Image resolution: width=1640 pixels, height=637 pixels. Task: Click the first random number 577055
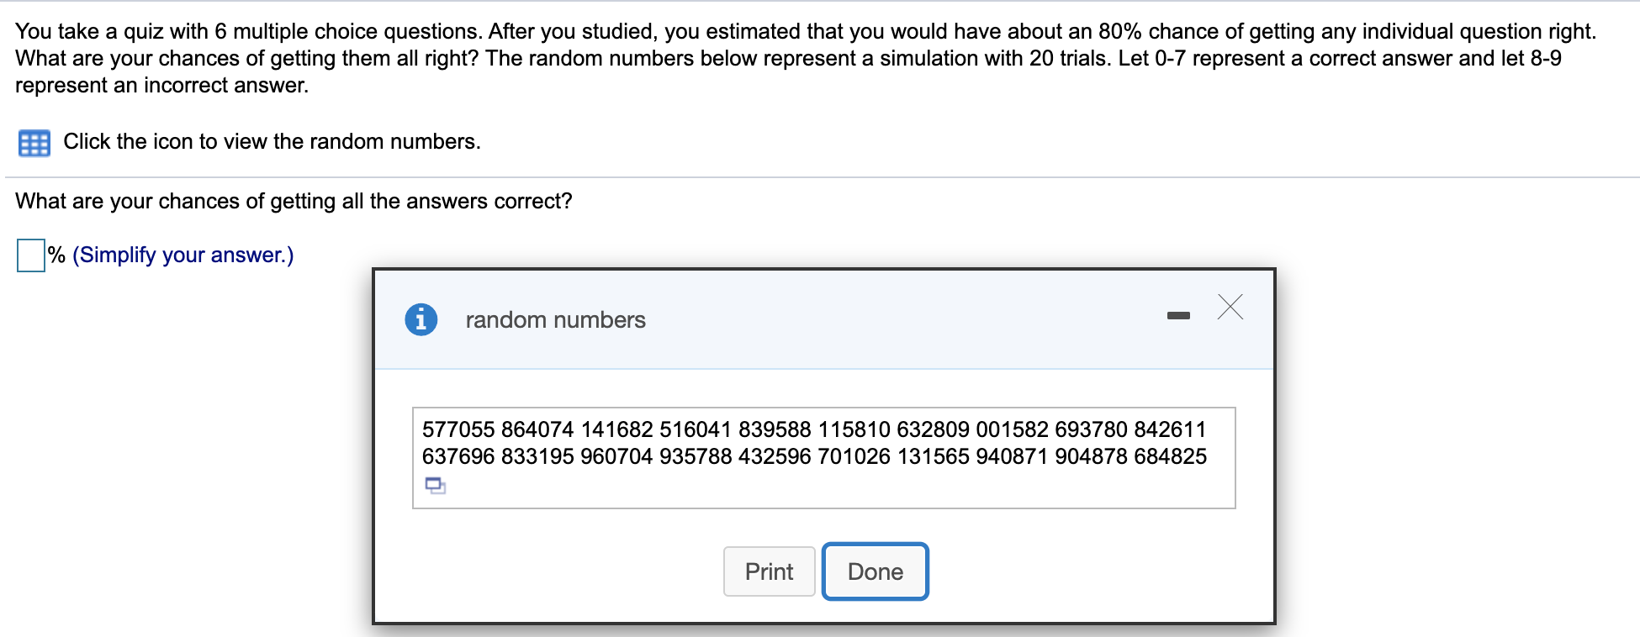tap(458, 429)
